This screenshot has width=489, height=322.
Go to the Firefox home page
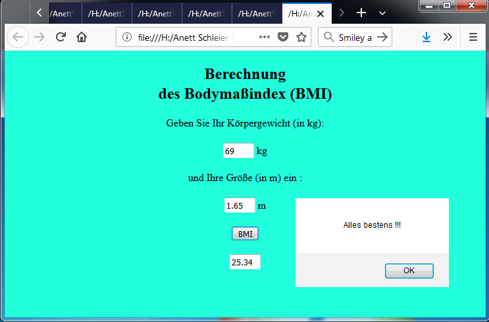click(x=82, y=38)
